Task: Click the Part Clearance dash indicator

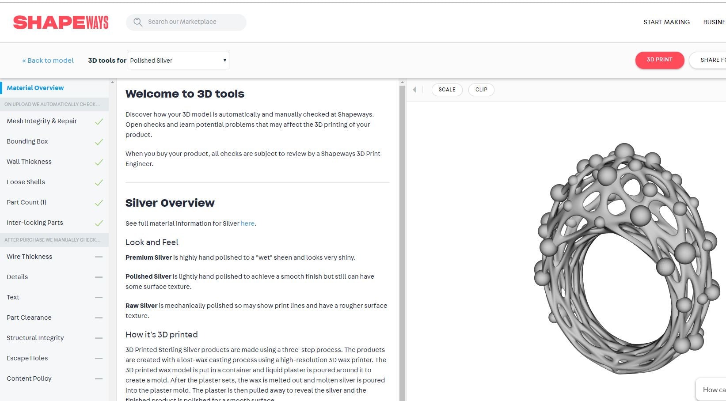Action: pos(99,318)
